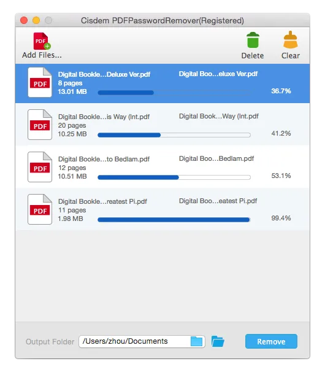The height and width of the screenshot is (372, 325).
Task: Click the 20 pages label
Action: tap(72, 125)
